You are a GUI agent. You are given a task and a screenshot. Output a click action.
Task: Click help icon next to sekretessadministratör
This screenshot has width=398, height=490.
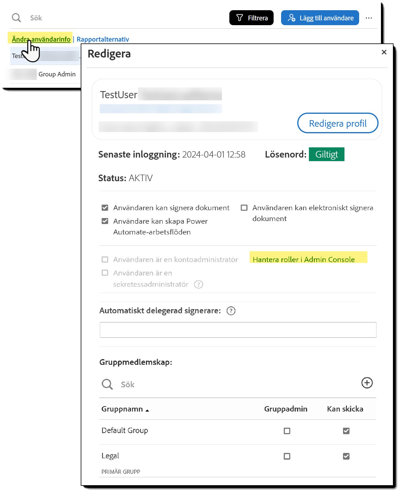click(199, 284)
